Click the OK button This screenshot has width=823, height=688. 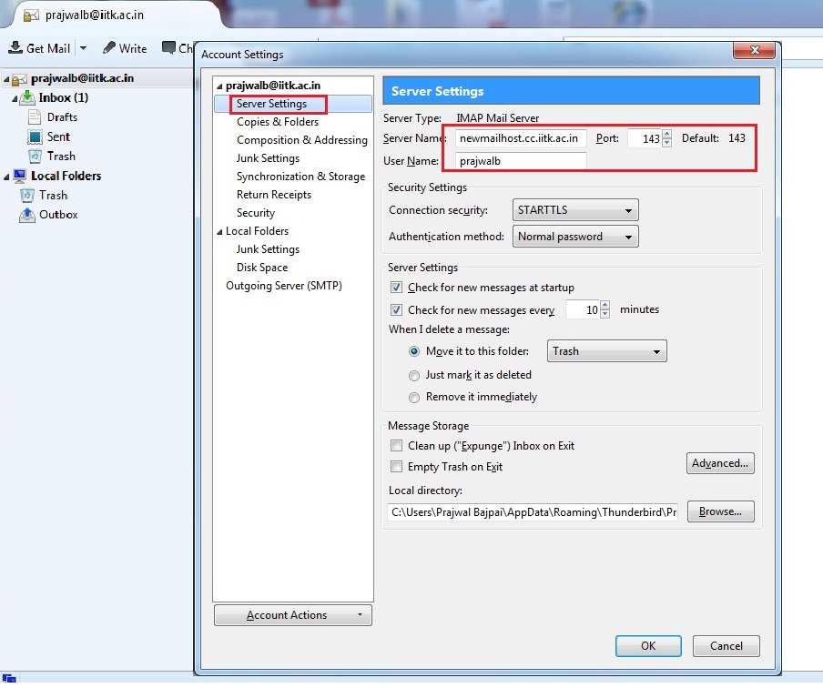pos(648,646)
